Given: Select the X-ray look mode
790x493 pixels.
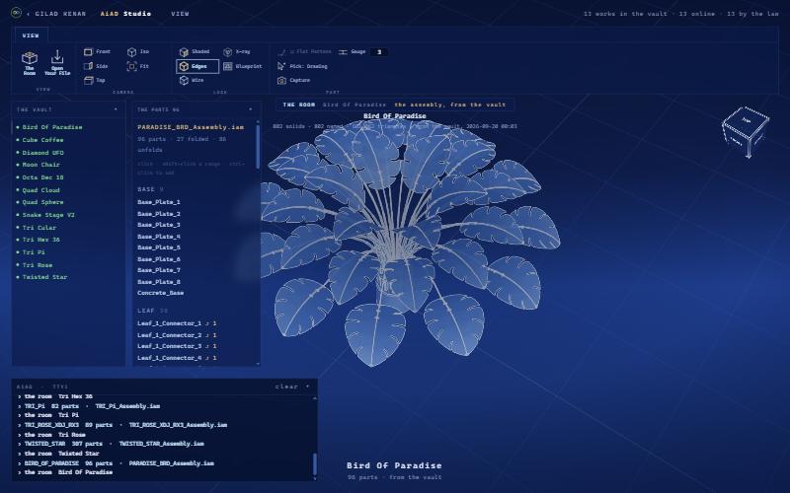Looking at the screenshot, I should [x=237, y=52].
